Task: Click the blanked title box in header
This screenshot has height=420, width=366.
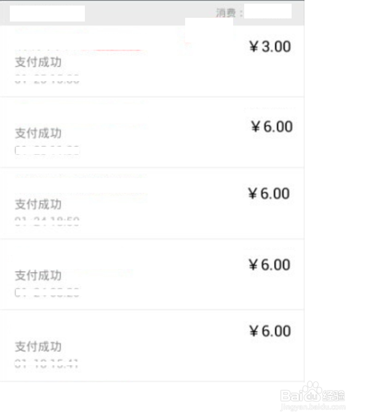Action: pos(47,14)
